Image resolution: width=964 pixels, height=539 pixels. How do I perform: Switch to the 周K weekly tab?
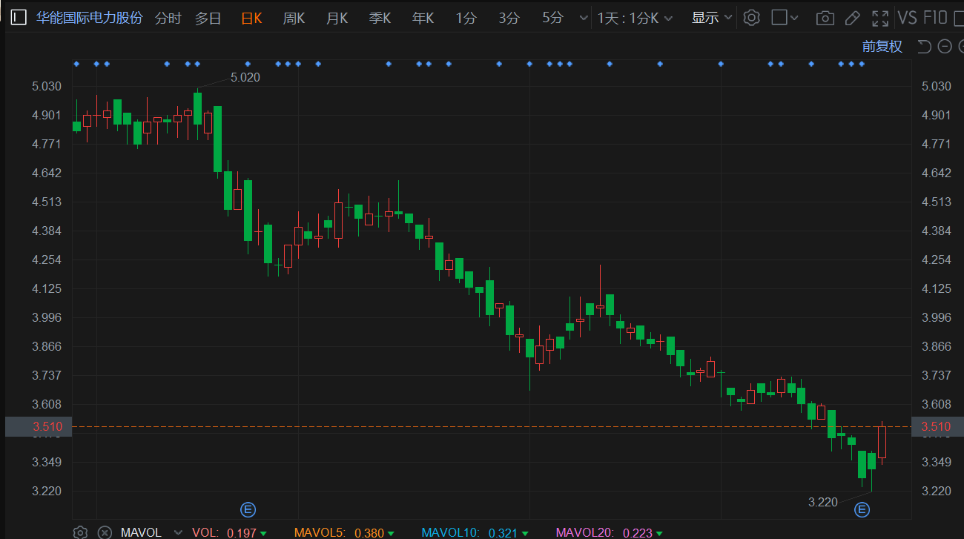(294, 18)
